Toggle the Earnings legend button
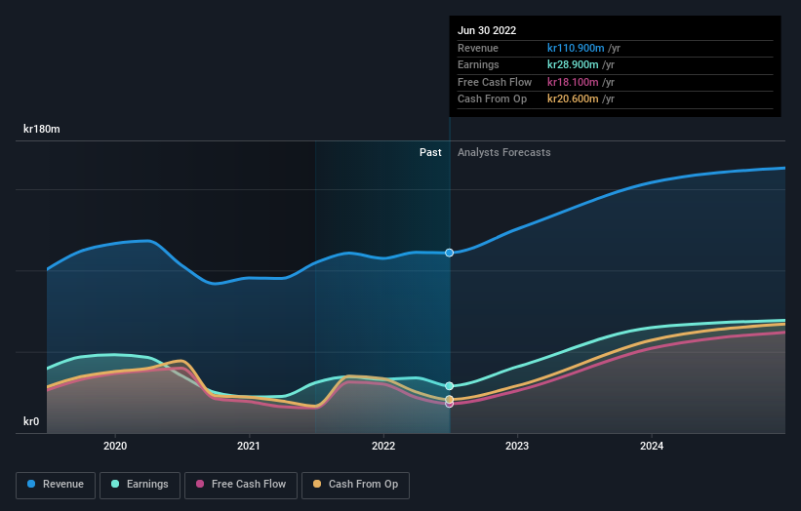 tap(140, 485)
